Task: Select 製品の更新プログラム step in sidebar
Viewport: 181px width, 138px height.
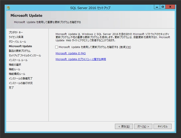Action: [x=20, y=51]
